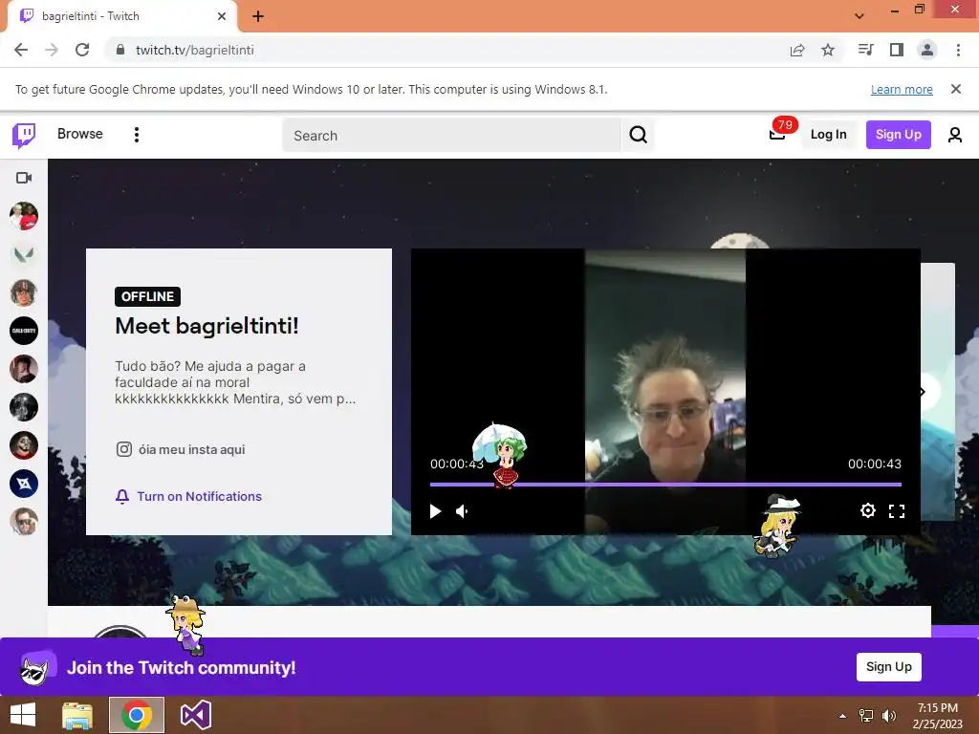Open the Browse page
Viewport: 979px width, 734px height.
point(80,134)
